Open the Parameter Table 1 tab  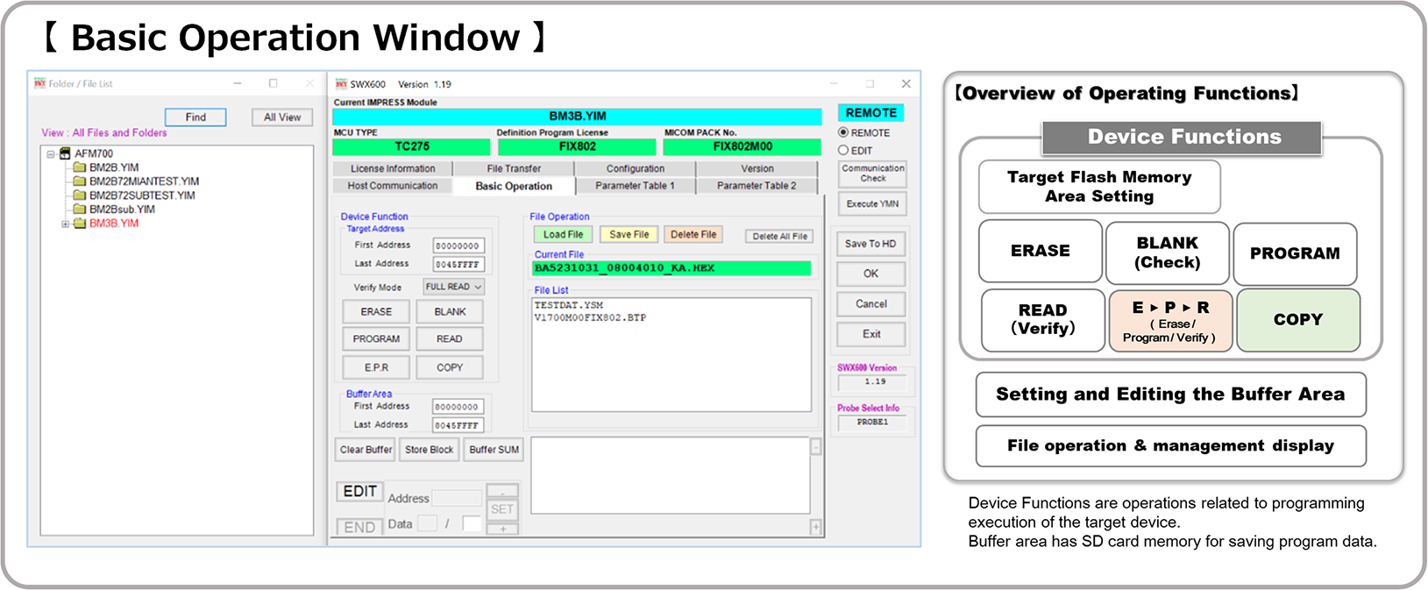coord(635,186)
